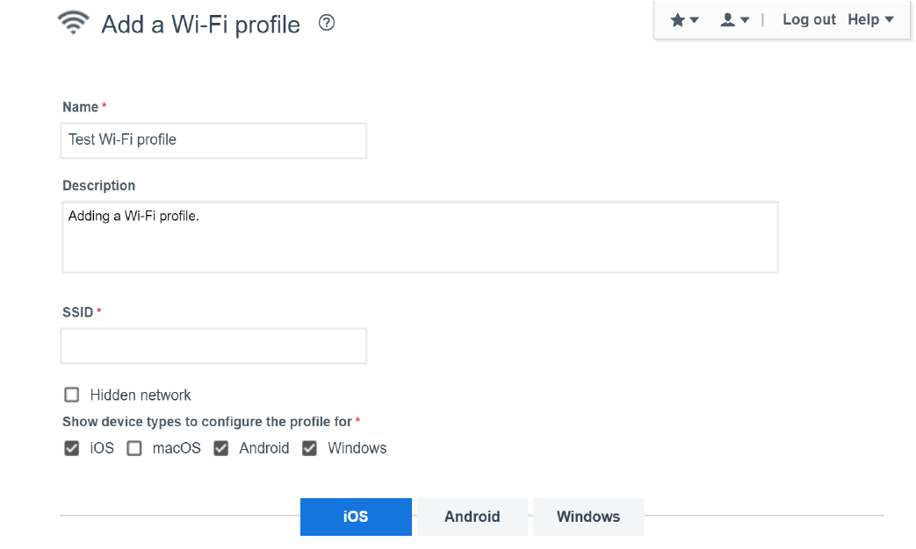
Task: Open the question mark help icon
Action: (x=327, y=23)
